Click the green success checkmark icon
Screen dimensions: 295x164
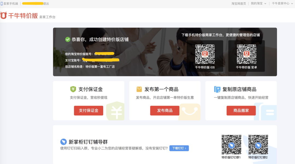tap(68, 40)
